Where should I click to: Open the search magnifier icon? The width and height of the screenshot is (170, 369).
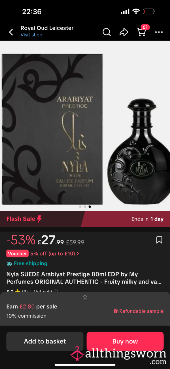(x=107, y=32)
